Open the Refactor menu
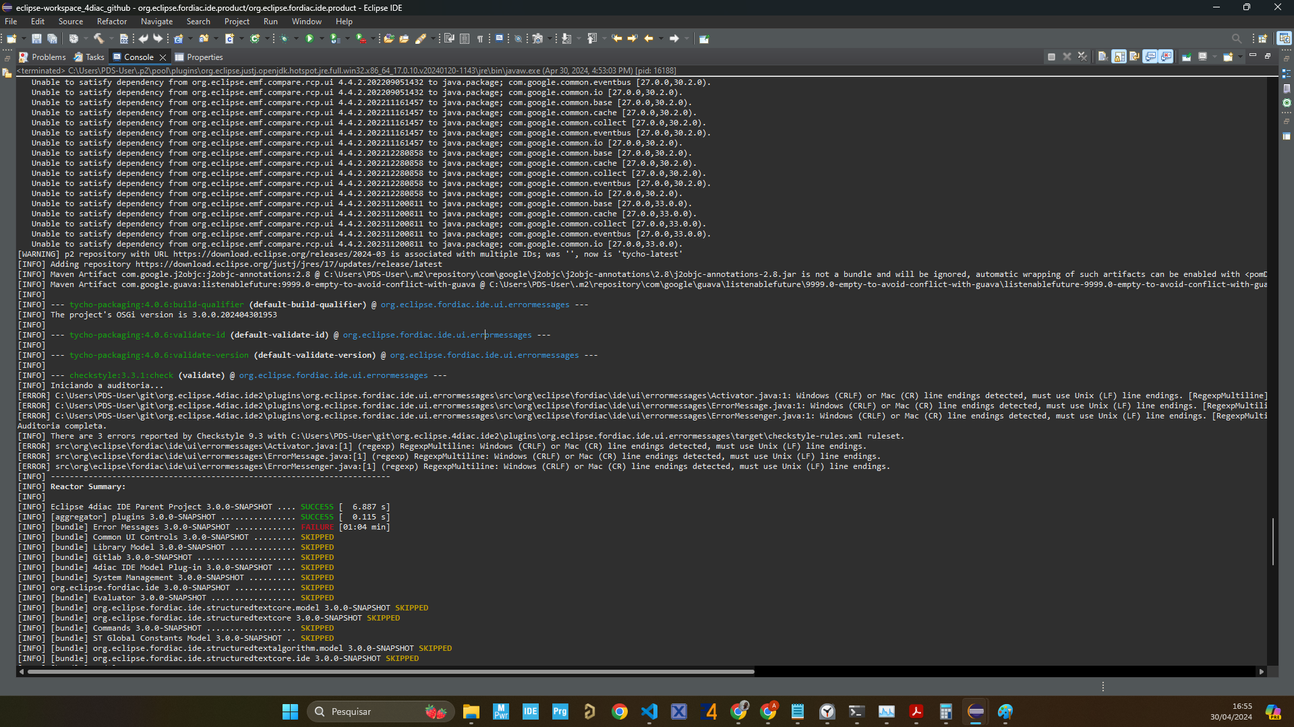Screen dimensions: 1294x727 tap(112, 22)
